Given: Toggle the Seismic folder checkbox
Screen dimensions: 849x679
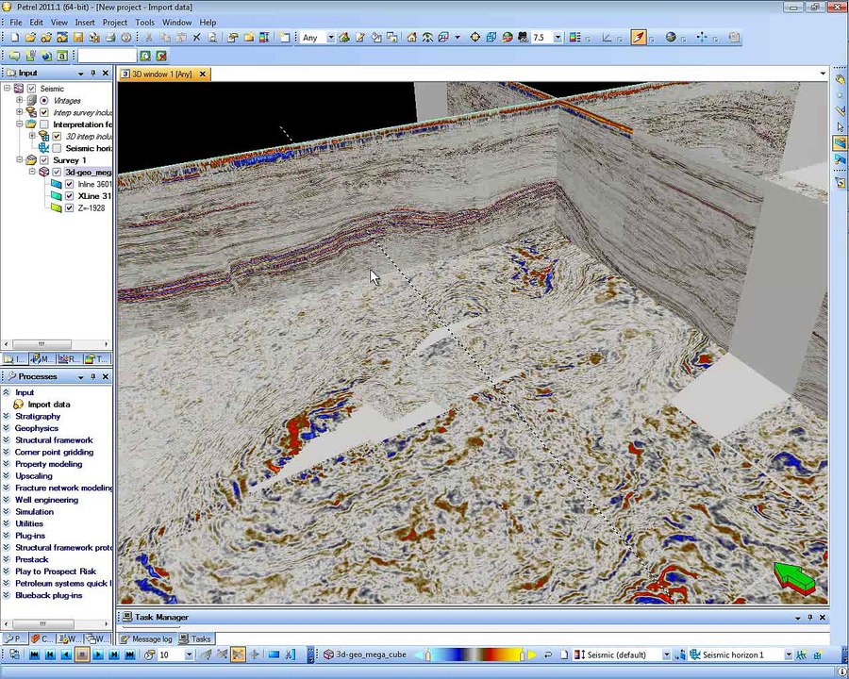Looking at the screenshot, I should pos(31,89).
